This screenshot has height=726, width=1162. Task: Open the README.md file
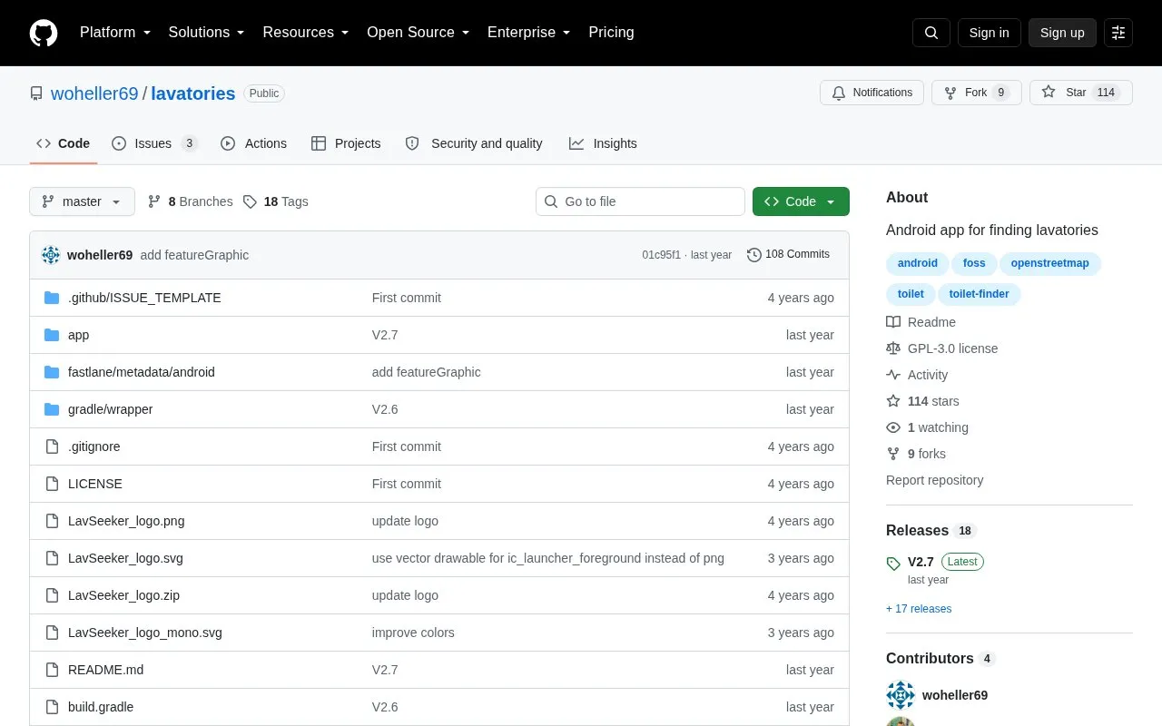(105, 670)
